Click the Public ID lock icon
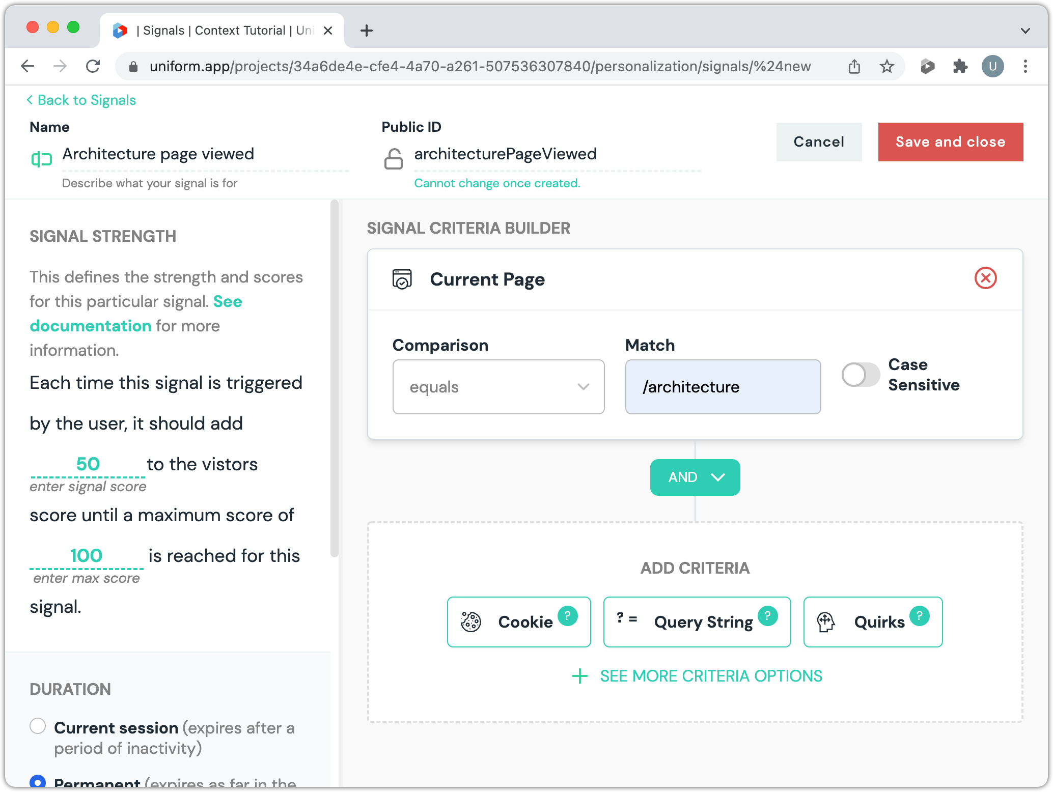This screenshot has width=1053, height=792. [x=393, y=159]
